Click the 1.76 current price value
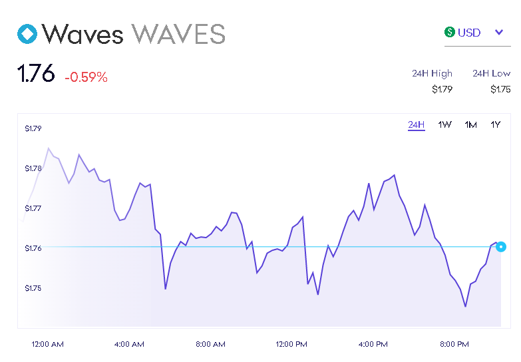 (36, 74)
